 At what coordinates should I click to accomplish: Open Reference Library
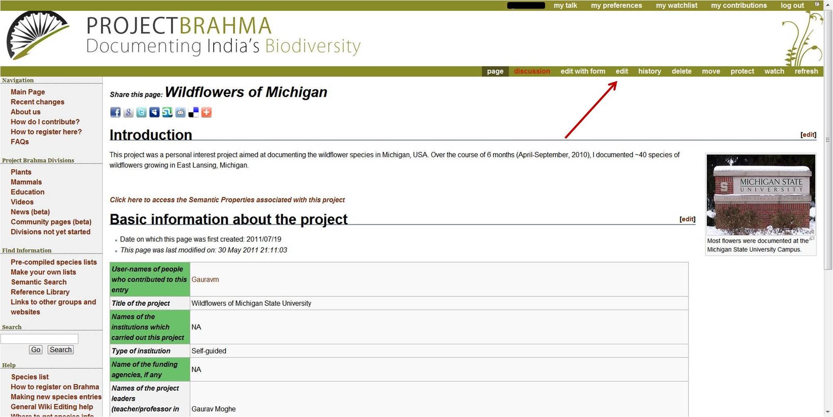click(x=40, y=292)
